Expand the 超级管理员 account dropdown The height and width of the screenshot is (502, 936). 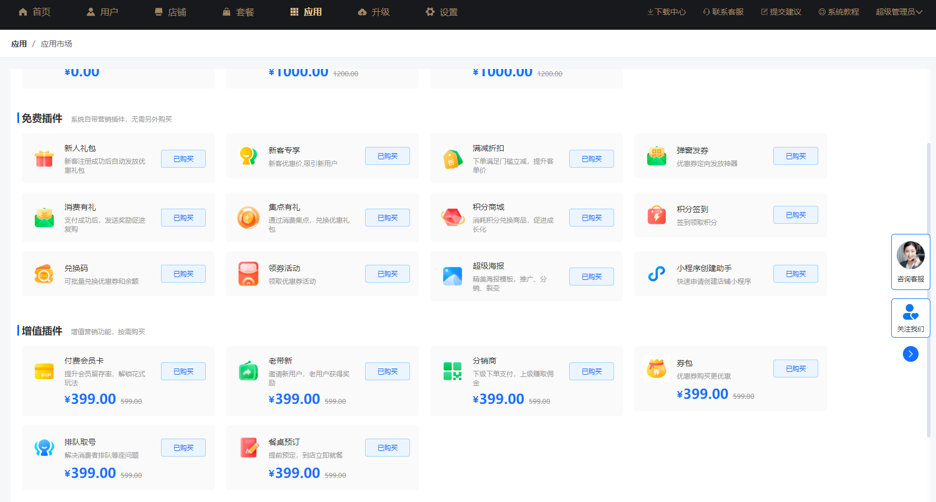[x=898, y=12]
